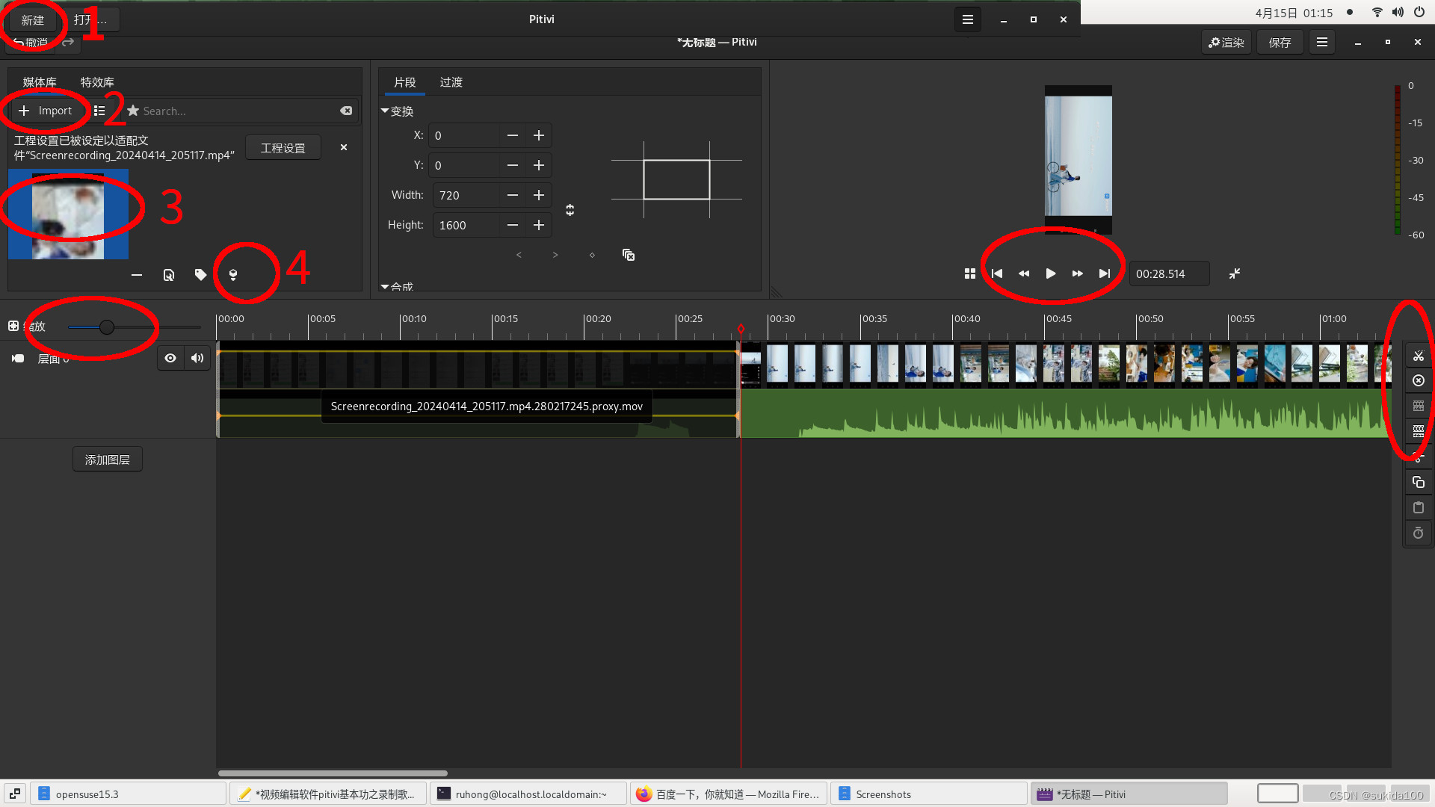Click the delete clip icon in timeline toolbar
1435x807 pixels.
(x=1418, y=381)
